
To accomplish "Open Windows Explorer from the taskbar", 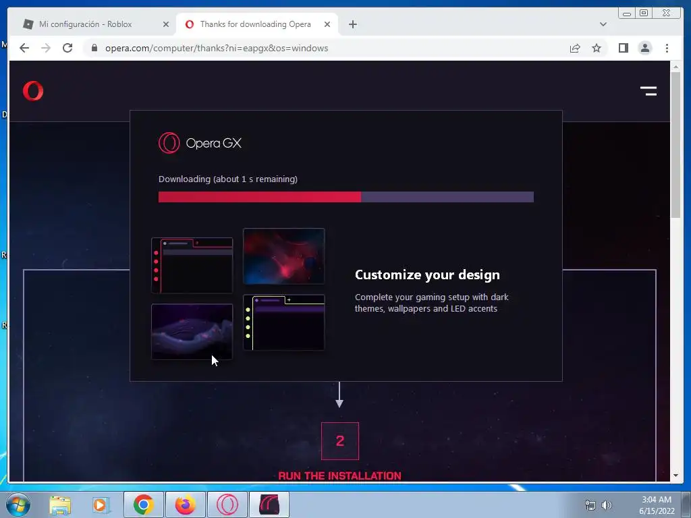I will pyautogui.click(x=60, y=505).
